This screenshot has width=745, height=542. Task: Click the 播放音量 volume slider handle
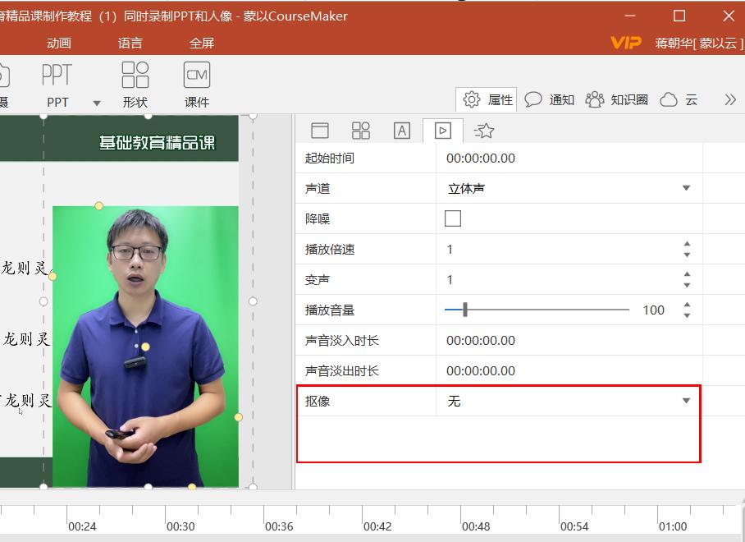(465, 310)
